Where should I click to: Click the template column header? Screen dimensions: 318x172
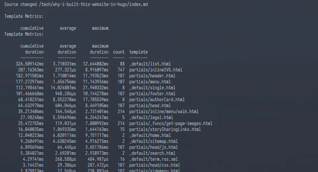tap(139, 52)
